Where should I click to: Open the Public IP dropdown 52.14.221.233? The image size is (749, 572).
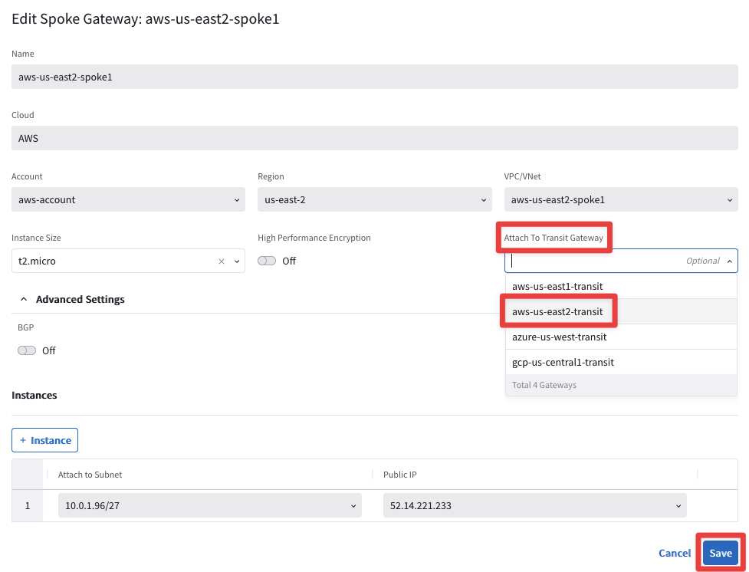click(x=534, y=506)
